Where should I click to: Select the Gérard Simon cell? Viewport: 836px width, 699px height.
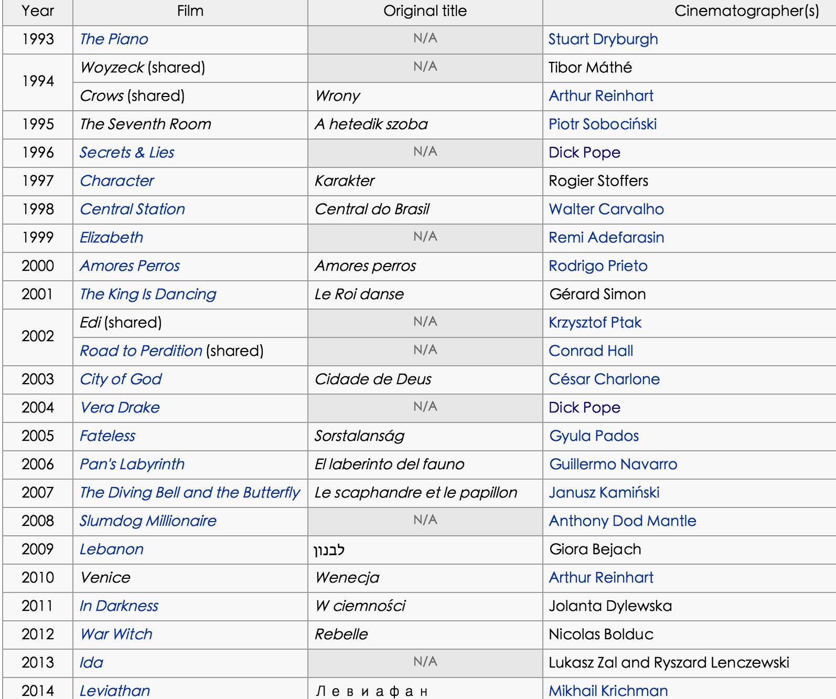(689, 294)
